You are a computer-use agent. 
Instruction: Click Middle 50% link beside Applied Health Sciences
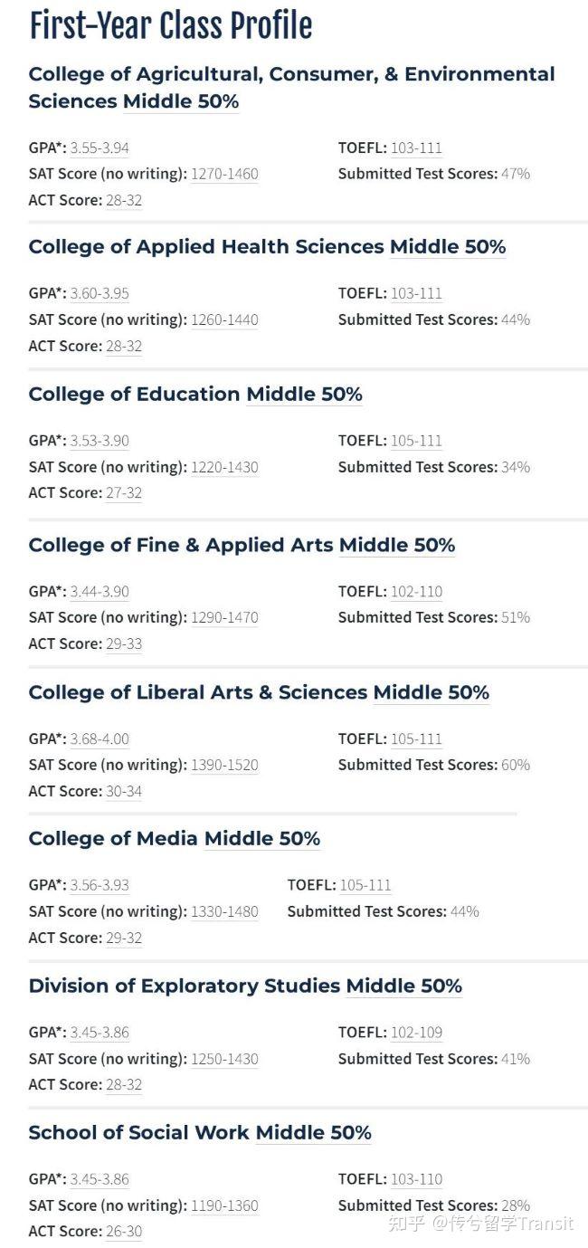coord(448,247)
